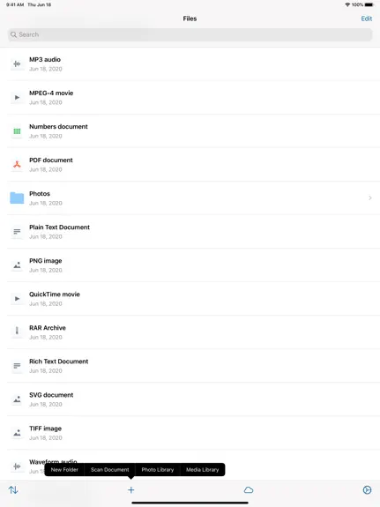Tap the circular play icon in bottom toolbar

point(367,490)
